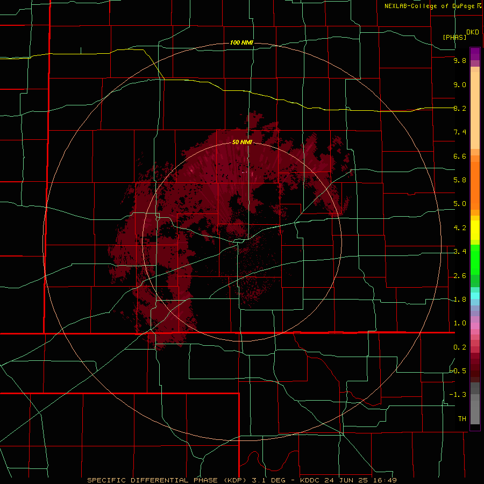Image resolution: width=484 pixels, height=484 pixels.
Task: Click the [PHAS] units label
Action: [x=454, y=37]
